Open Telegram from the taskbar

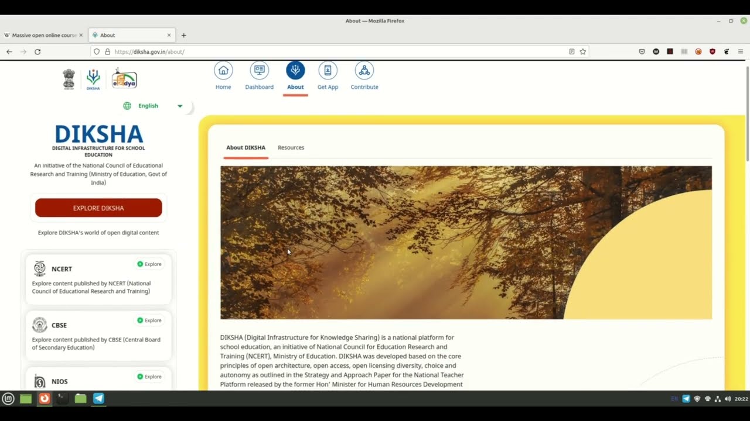pos(98,399)
